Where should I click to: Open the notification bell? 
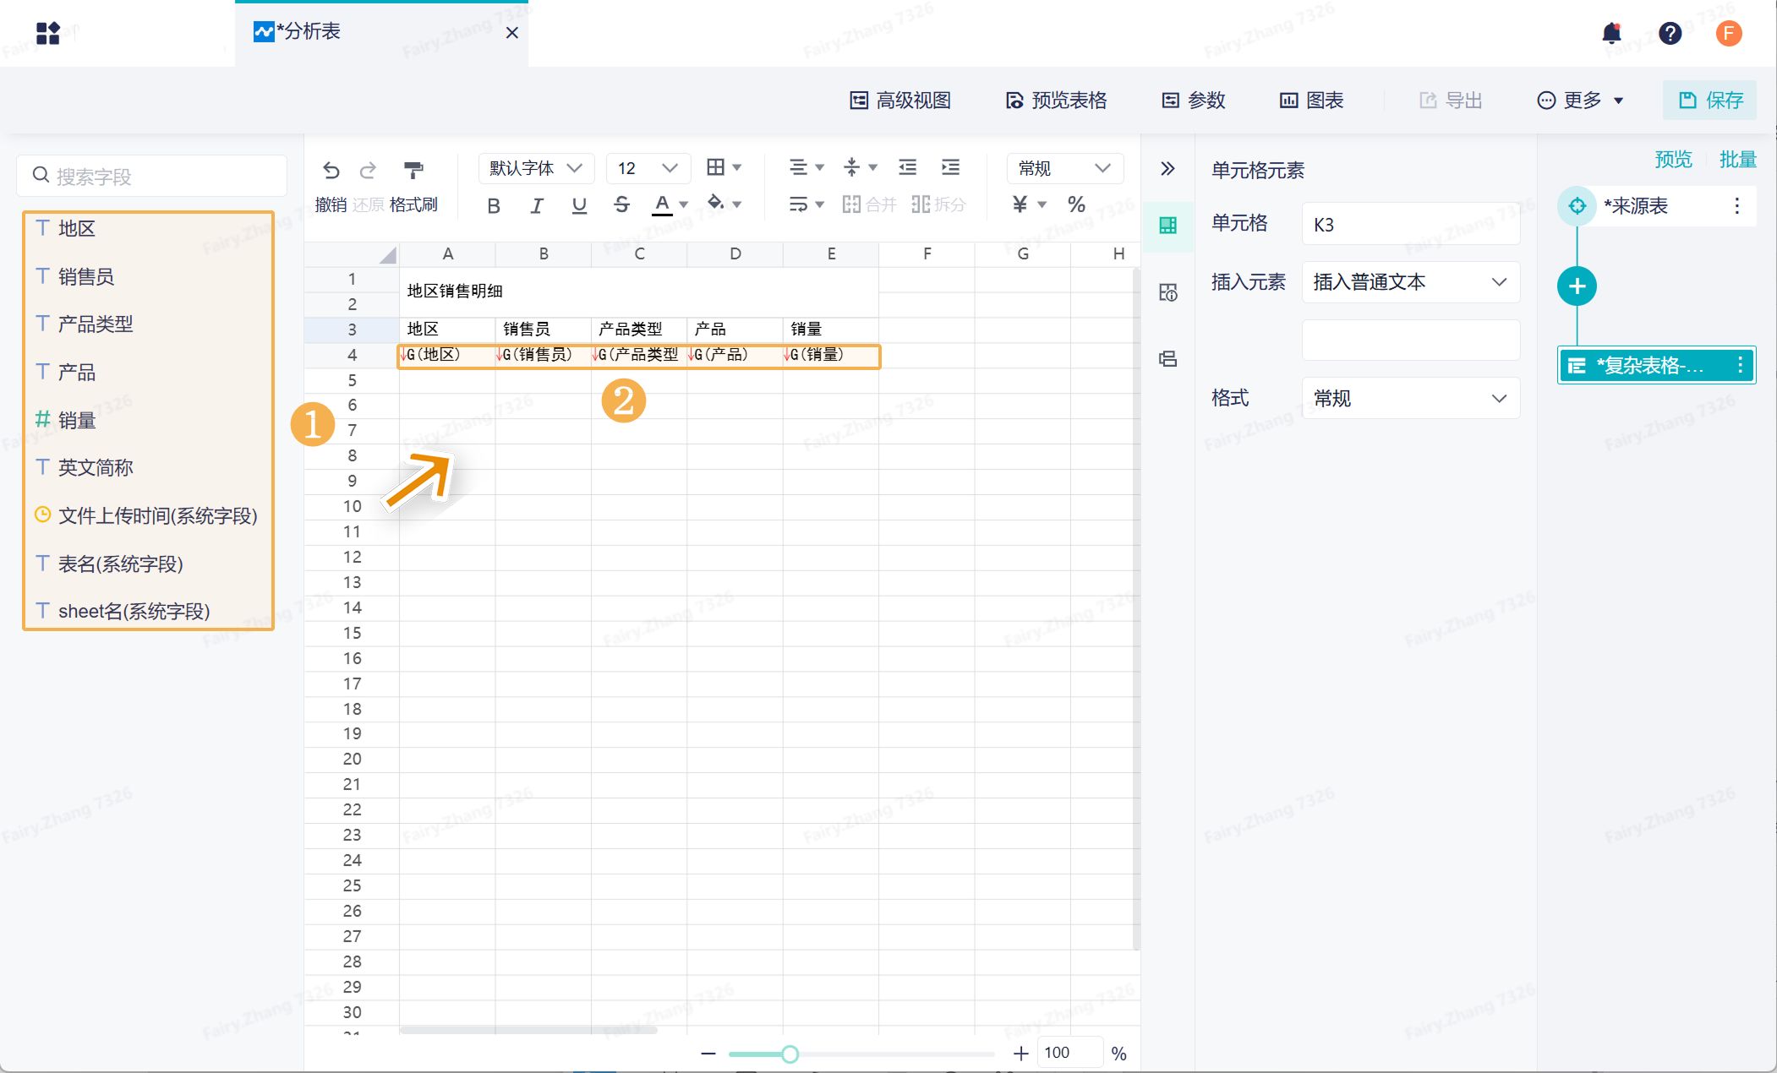(1611, 33)
